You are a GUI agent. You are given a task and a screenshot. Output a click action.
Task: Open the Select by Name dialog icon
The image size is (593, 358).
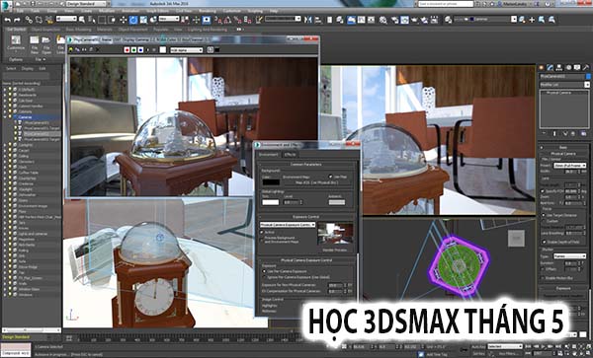point(92,20)
